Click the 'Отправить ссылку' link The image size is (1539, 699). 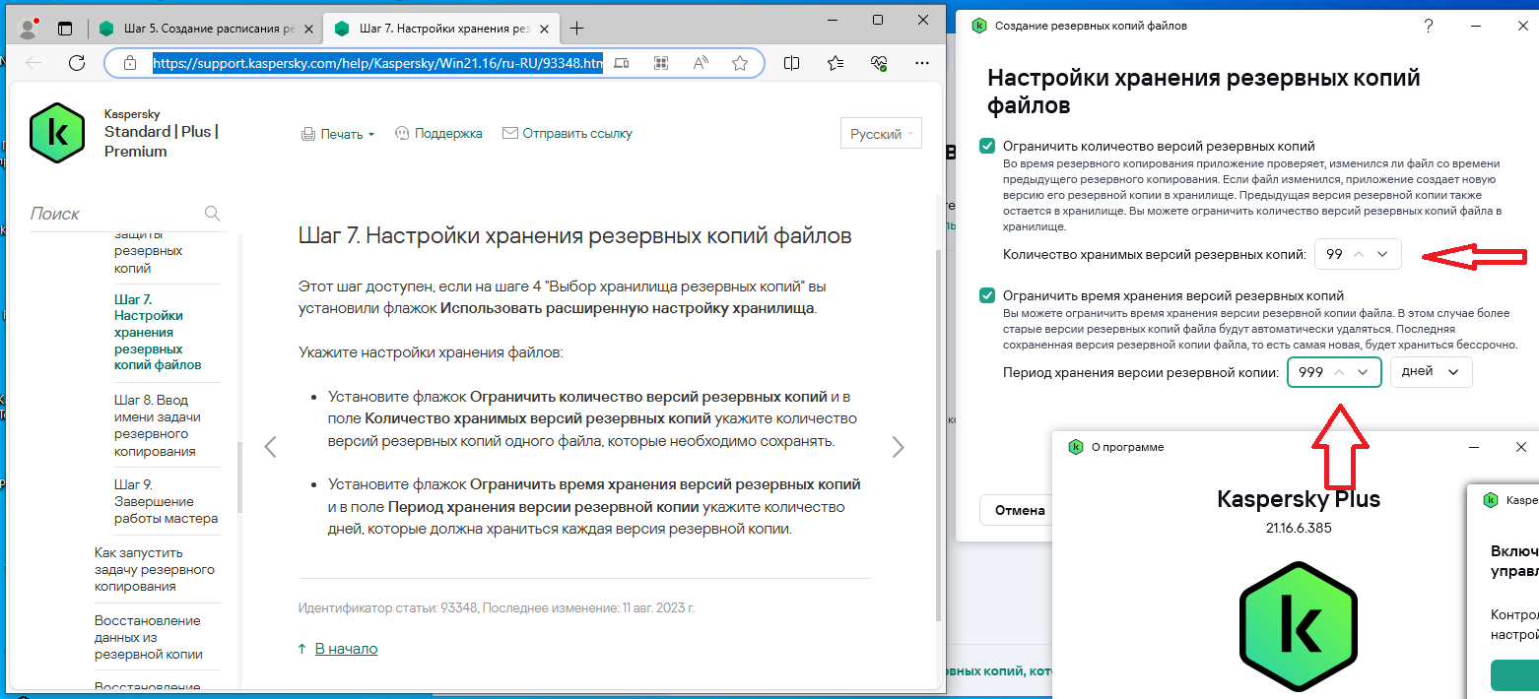click(568, 133)
